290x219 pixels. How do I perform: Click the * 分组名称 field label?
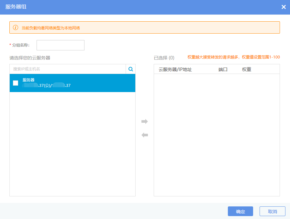[19, 45]
